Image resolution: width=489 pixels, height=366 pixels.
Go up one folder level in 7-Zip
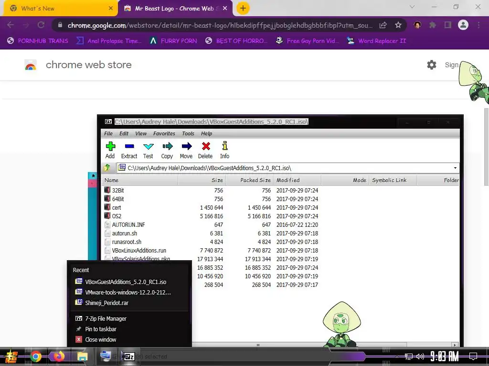tap(107, 168)
